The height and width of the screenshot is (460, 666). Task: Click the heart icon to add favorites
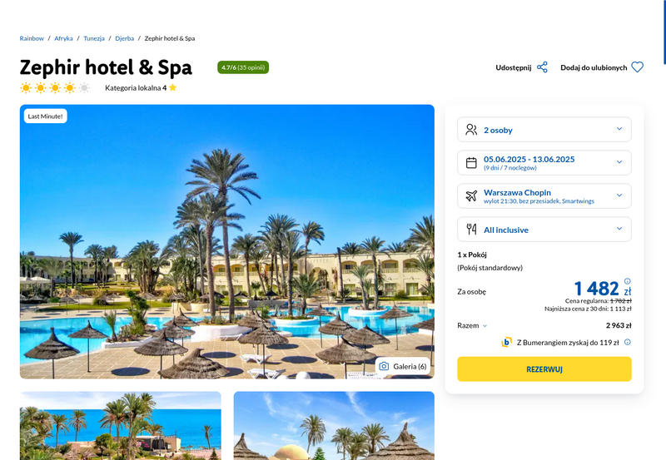coord(637,67)
